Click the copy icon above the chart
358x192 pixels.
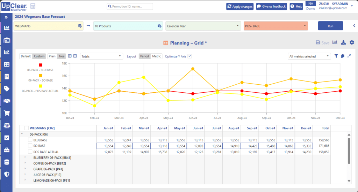point(343,56)
